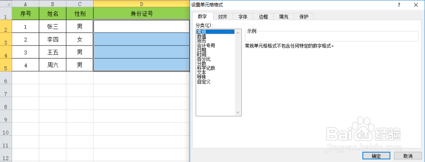Switch to the 对齐 tab
This screenshot has width=425, height=162.
point(223,17)
